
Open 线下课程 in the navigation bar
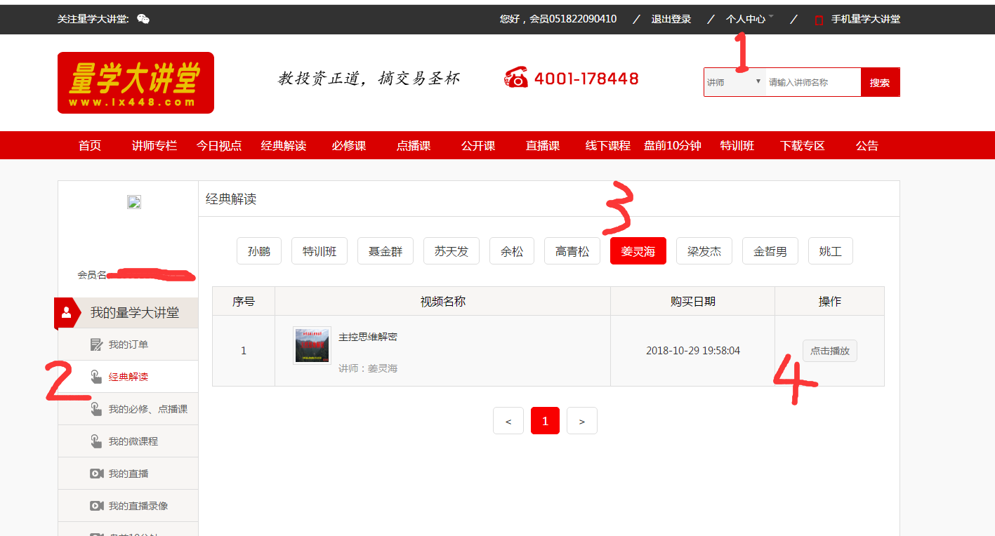pyautogui.click(x=608, y=145)
